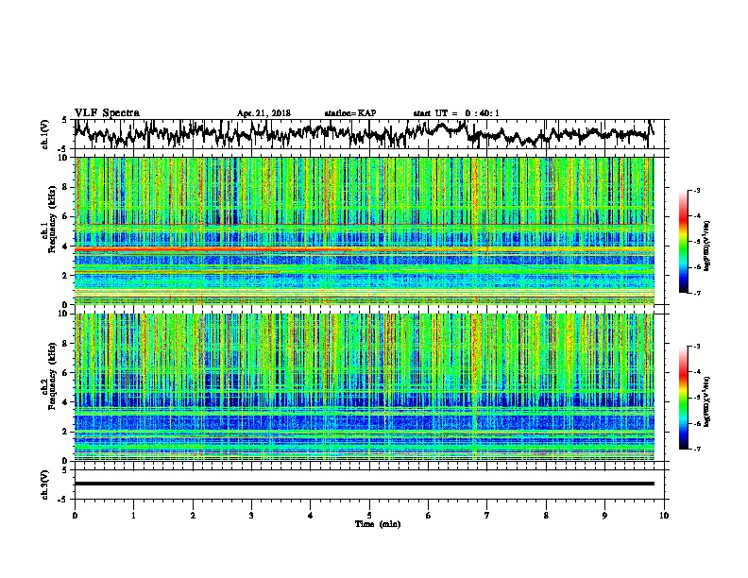The height and width of the screenshot is (578, 748).
Task: Click the time axis tick label "5"
Action: tap(369, 516)
